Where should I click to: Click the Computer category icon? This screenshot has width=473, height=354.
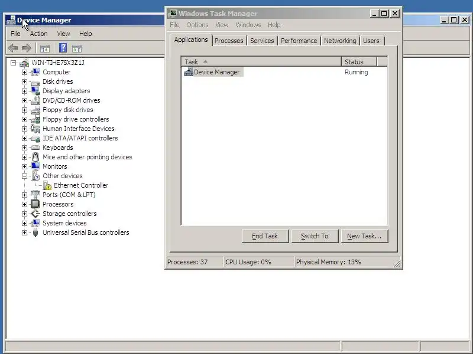click(x=35, y=72)
